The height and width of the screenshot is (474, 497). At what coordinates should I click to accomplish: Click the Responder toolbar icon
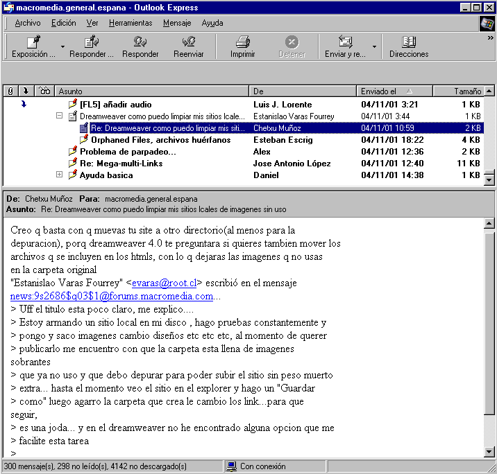click(x=140, y=42)
